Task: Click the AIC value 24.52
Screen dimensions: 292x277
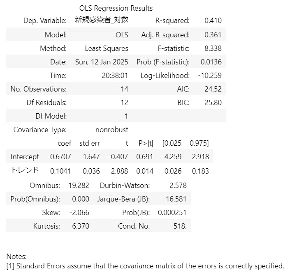Action: [213, 89]
